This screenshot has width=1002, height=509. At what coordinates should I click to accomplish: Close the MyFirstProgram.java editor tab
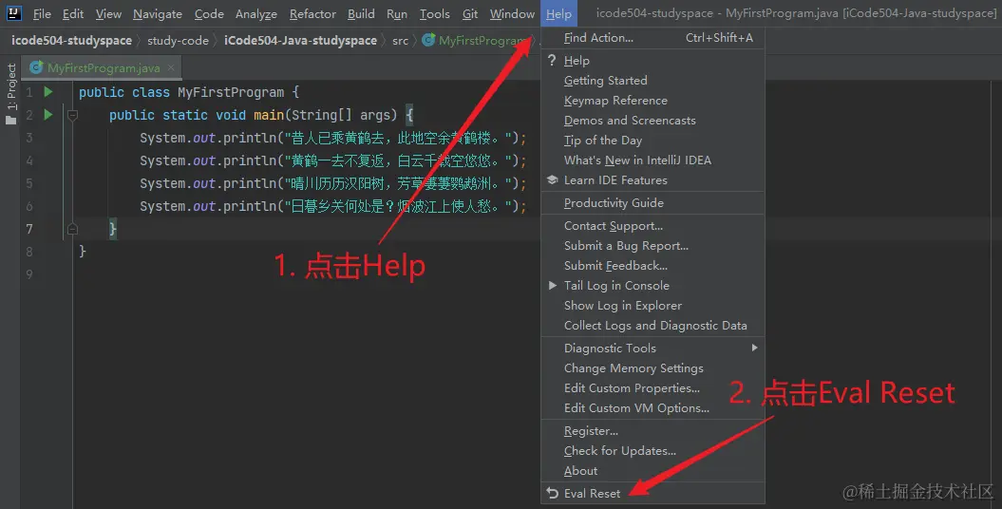pos(171,67)
